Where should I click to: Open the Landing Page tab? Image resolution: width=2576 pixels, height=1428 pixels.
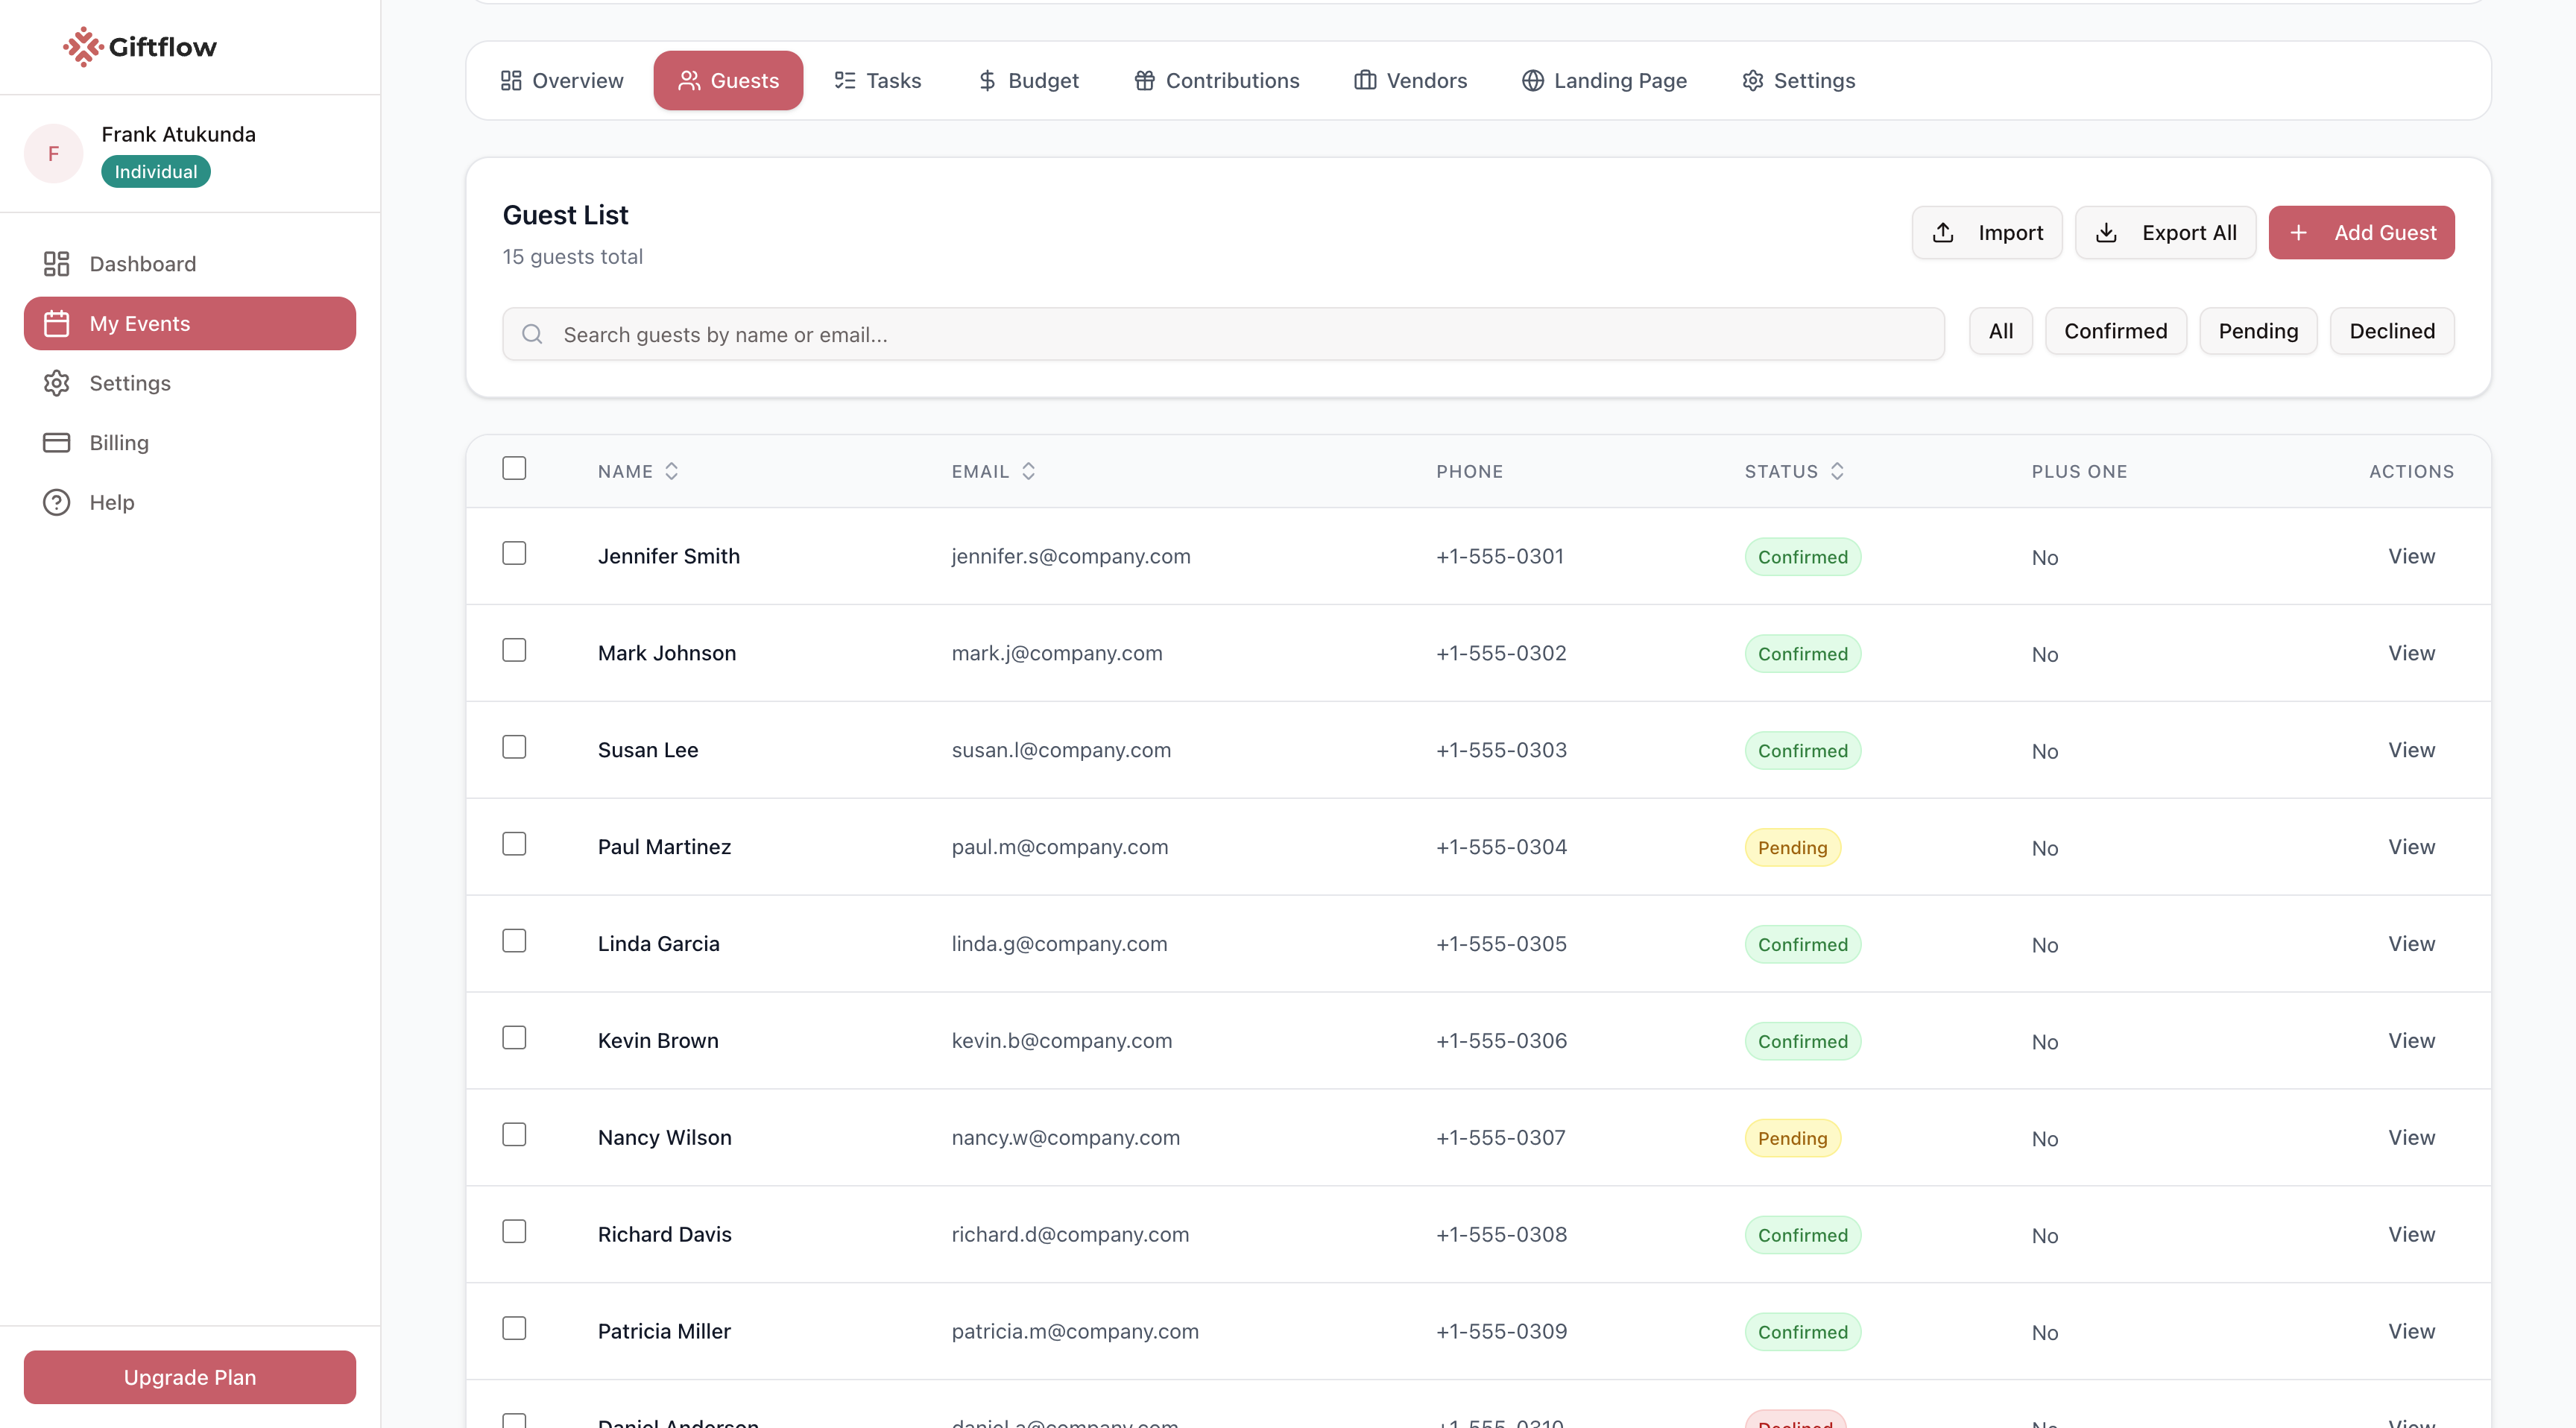[x=1604, y=80]
